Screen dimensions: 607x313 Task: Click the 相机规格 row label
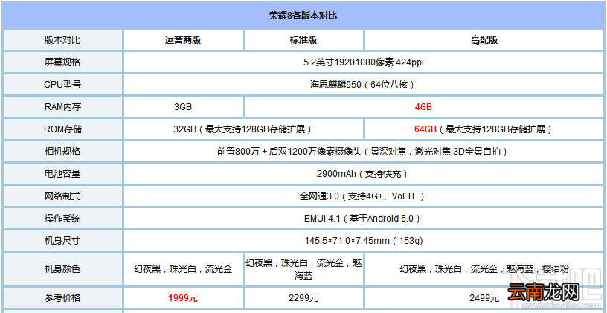coord(62,152)
